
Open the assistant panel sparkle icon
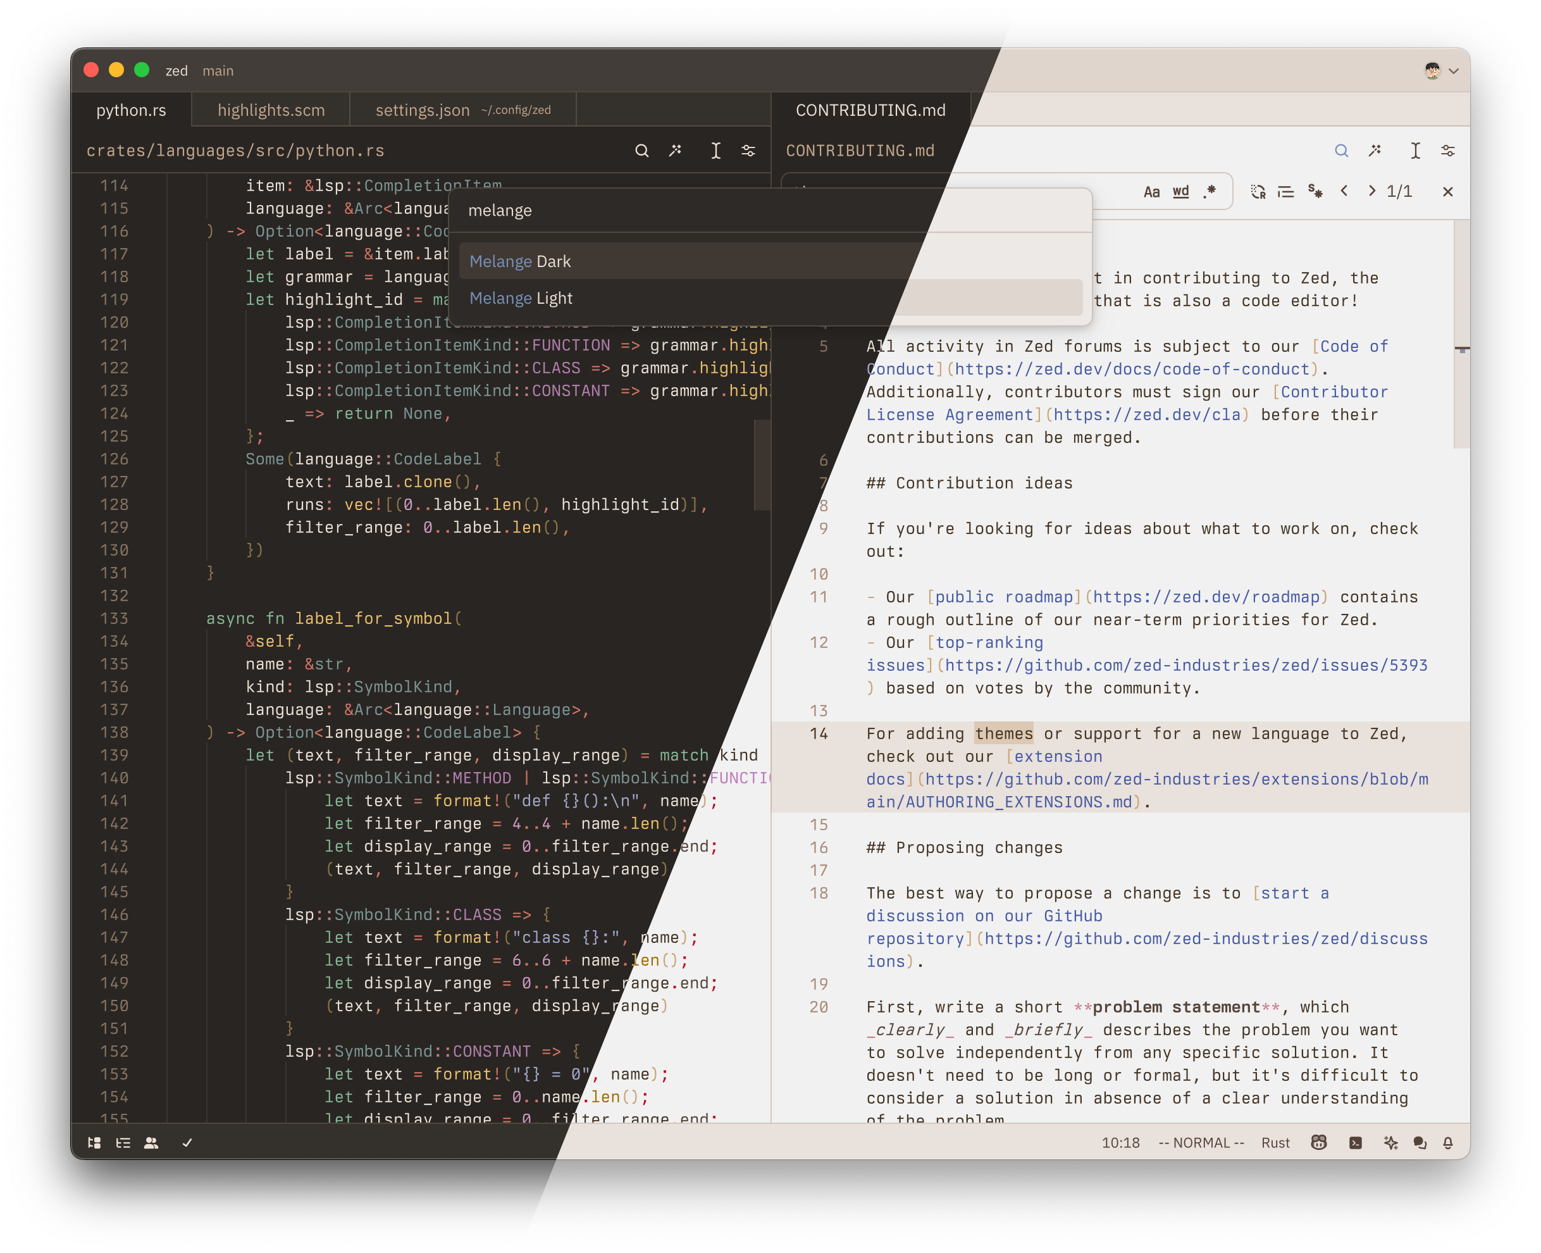[x=1391, y=1142]
